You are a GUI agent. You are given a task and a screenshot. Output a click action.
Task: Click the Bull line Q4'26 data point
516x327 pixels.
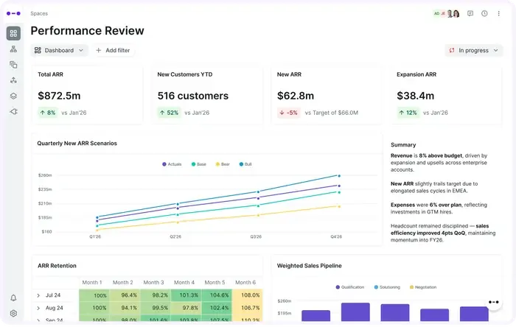339,176
